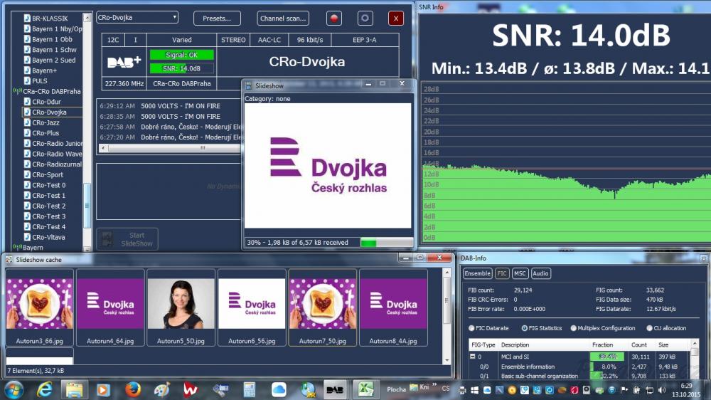The height and width of the screenshot is (400, 711).
Task: Open settings via the gear icon
Action: click(x=365, y=19)
